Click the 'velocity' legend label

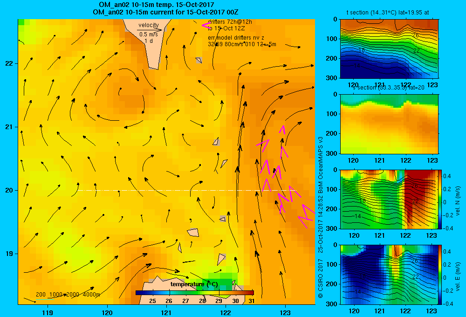point(149,25)
